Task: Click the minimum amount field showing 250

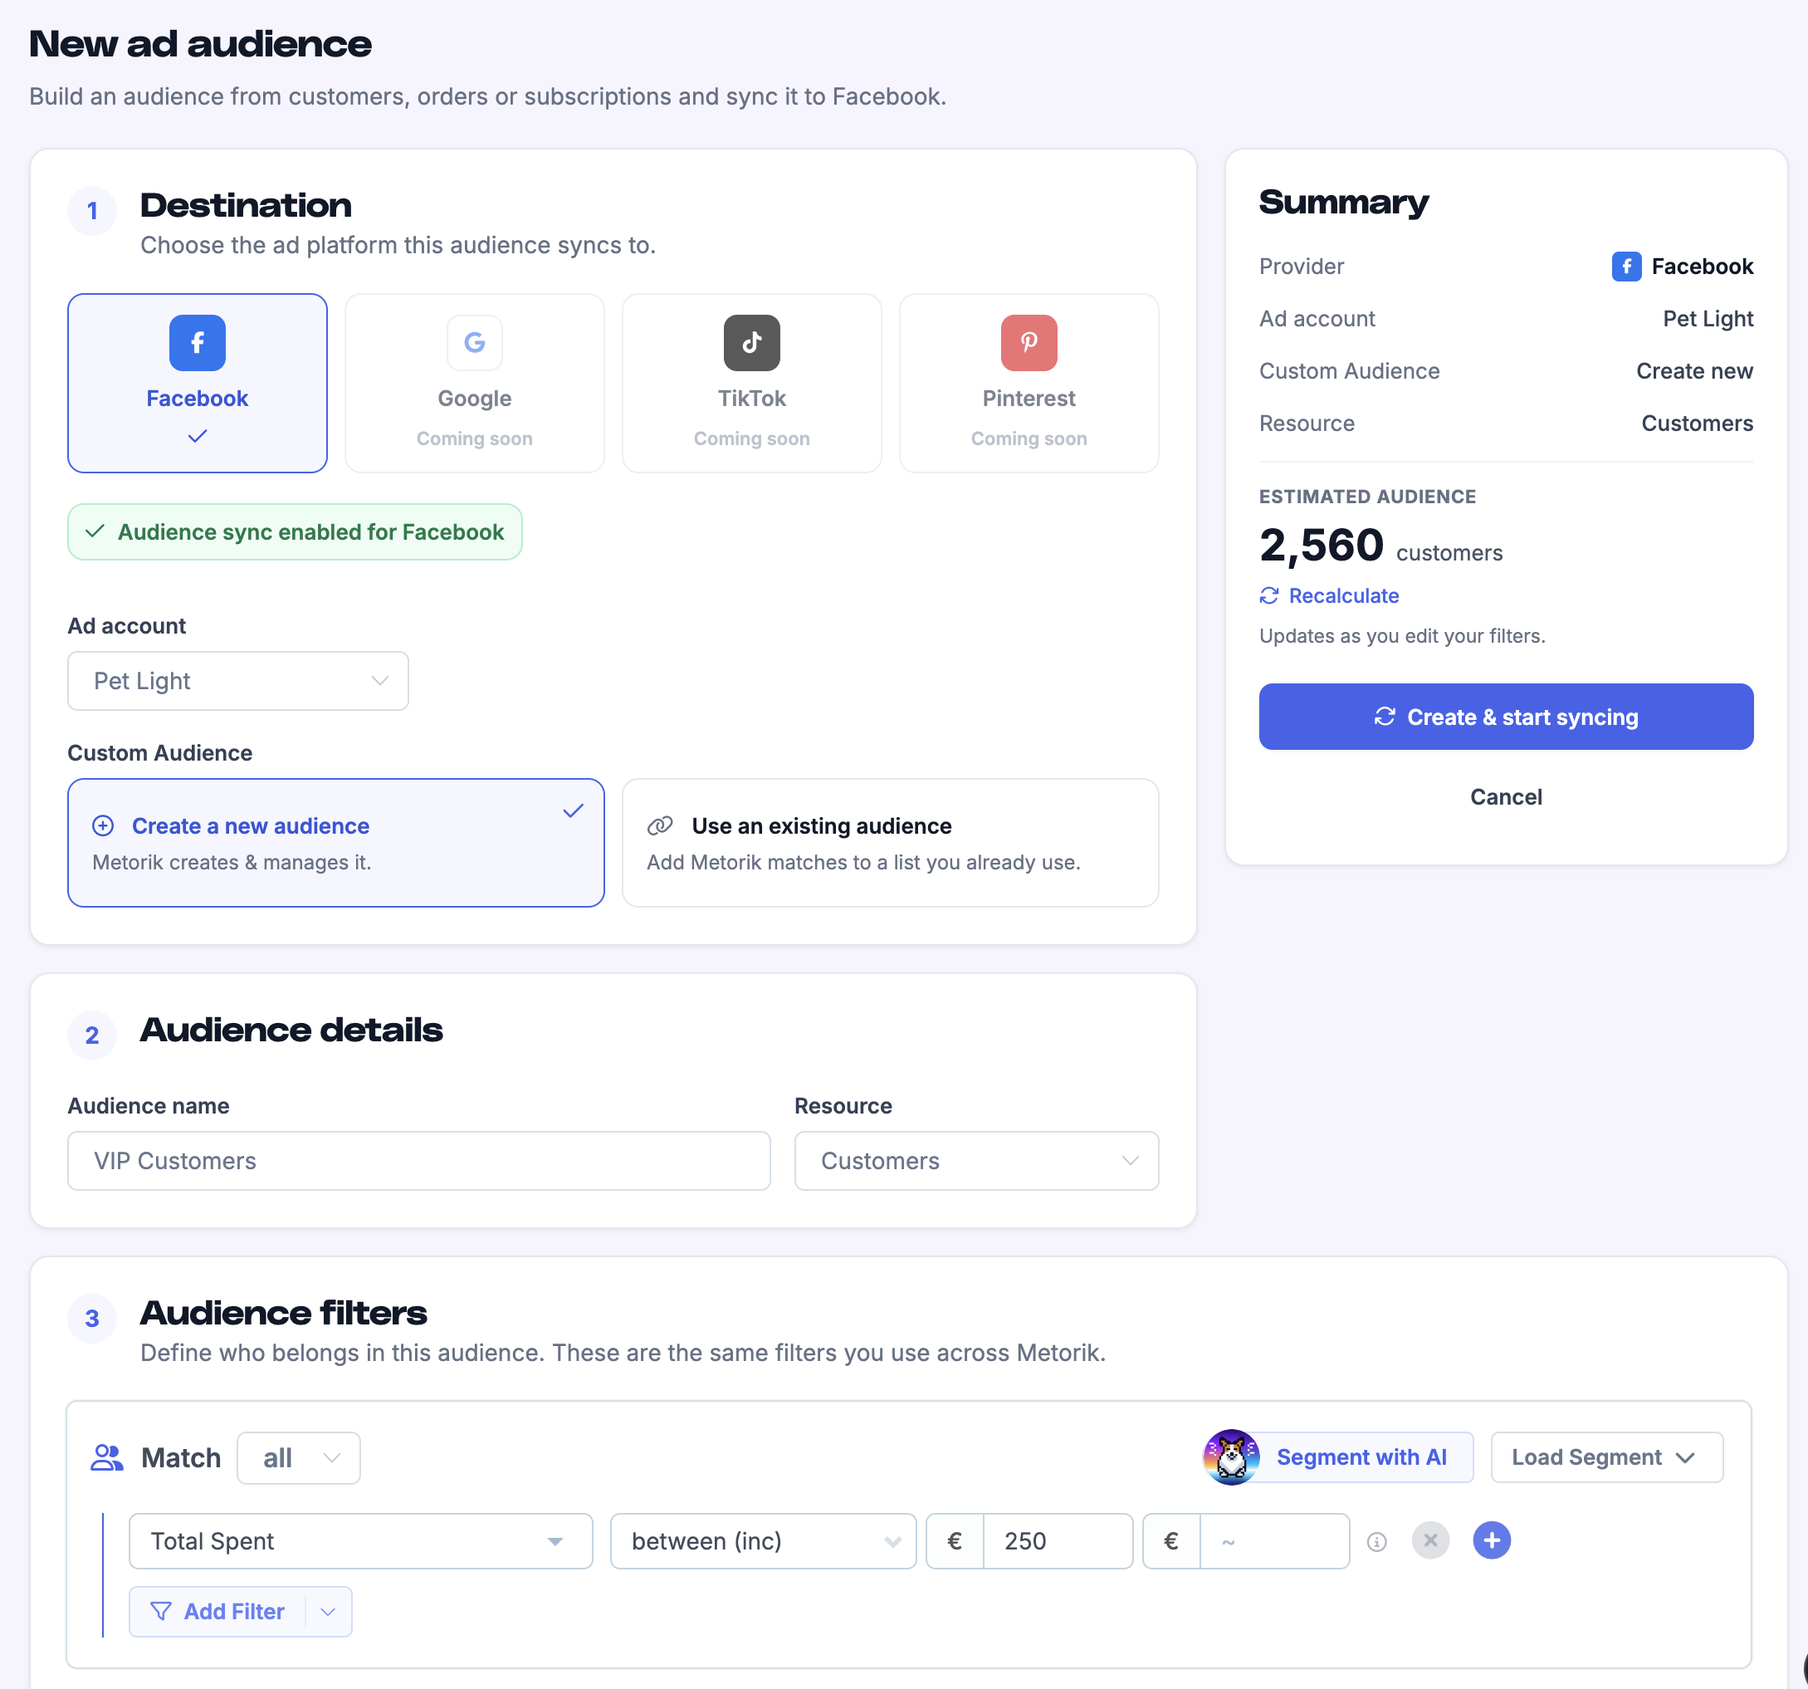Action: coord(1058,1542)
